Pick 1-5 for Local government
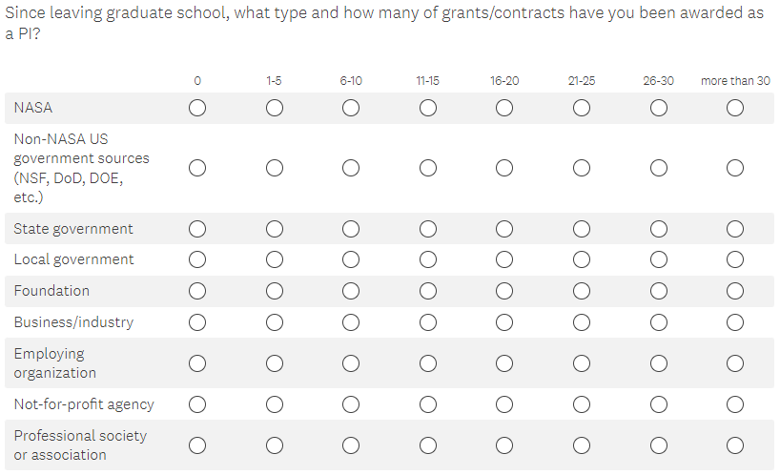The height and width of the screenshot is (475, 780). [x=275, y=259]
